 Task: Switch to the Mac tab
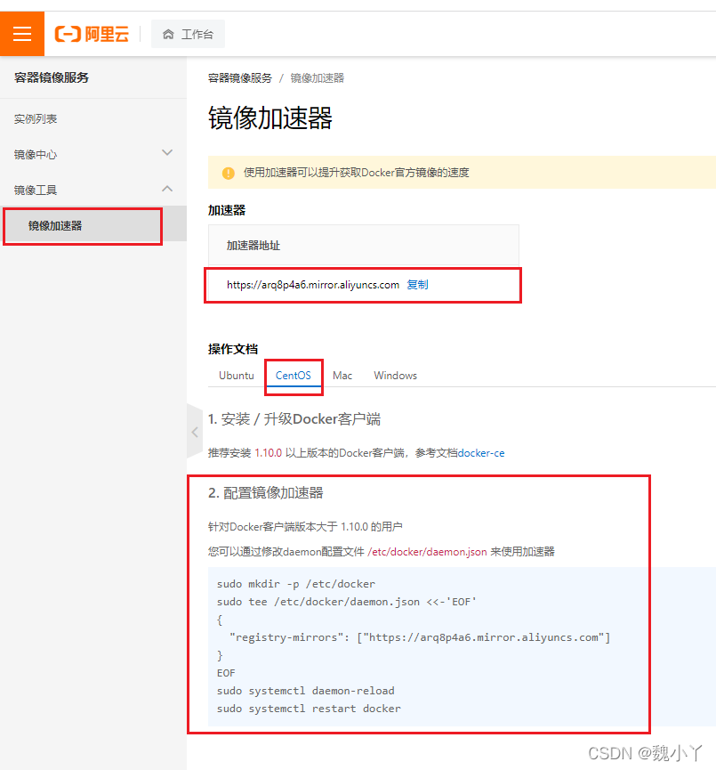coord(342,375)
